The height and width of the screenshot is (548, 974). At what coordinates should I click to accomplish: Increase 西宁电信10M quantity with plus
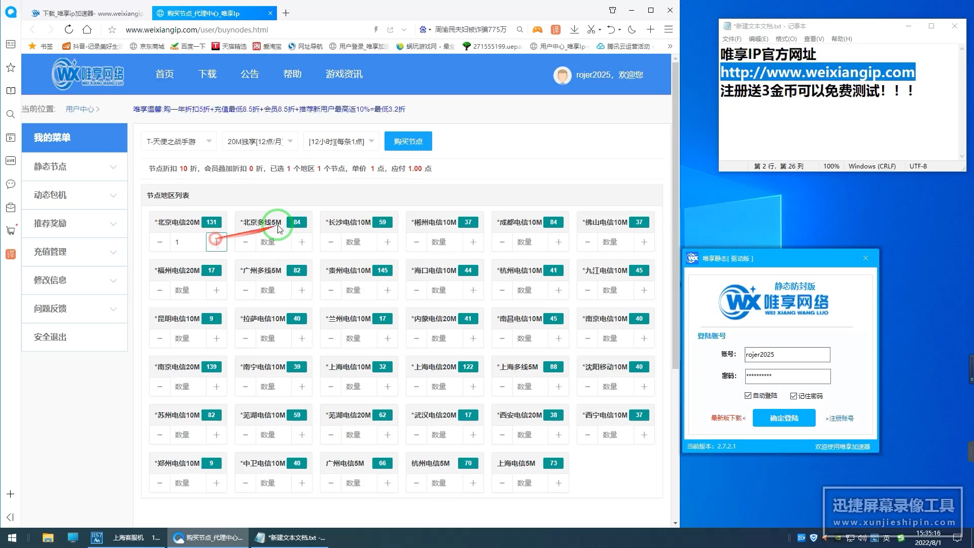[644, 435]
